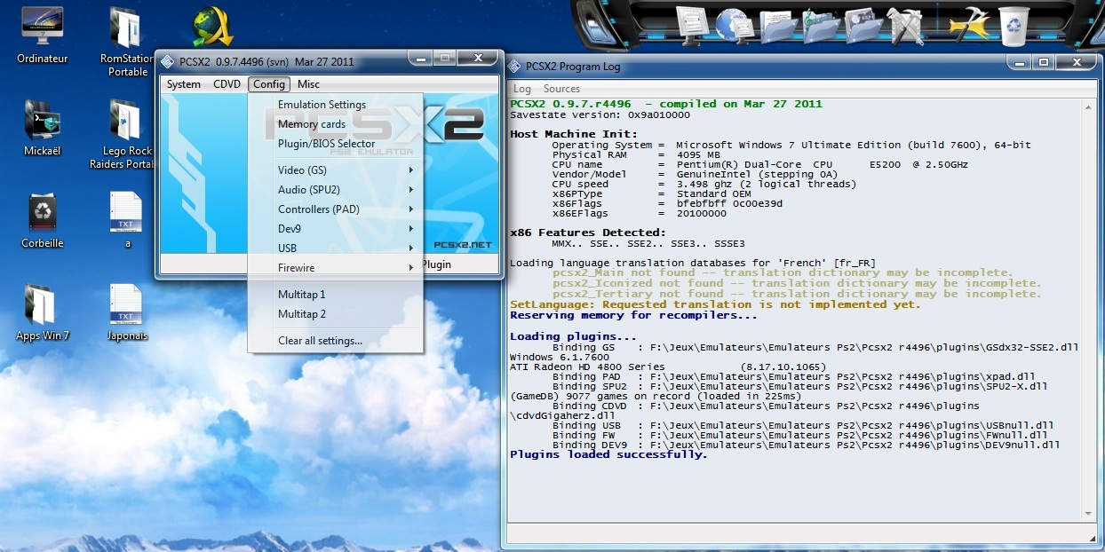Image resolution: width=1105 pixels, height=552 pixels.
Task: Select the Japonais text file icon
Action: pyautogui.click(x=128, y=312)
